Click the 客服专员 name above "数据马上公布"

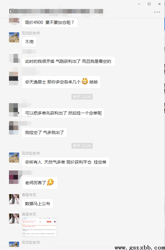pyautogui.click(x=29, y=195)
